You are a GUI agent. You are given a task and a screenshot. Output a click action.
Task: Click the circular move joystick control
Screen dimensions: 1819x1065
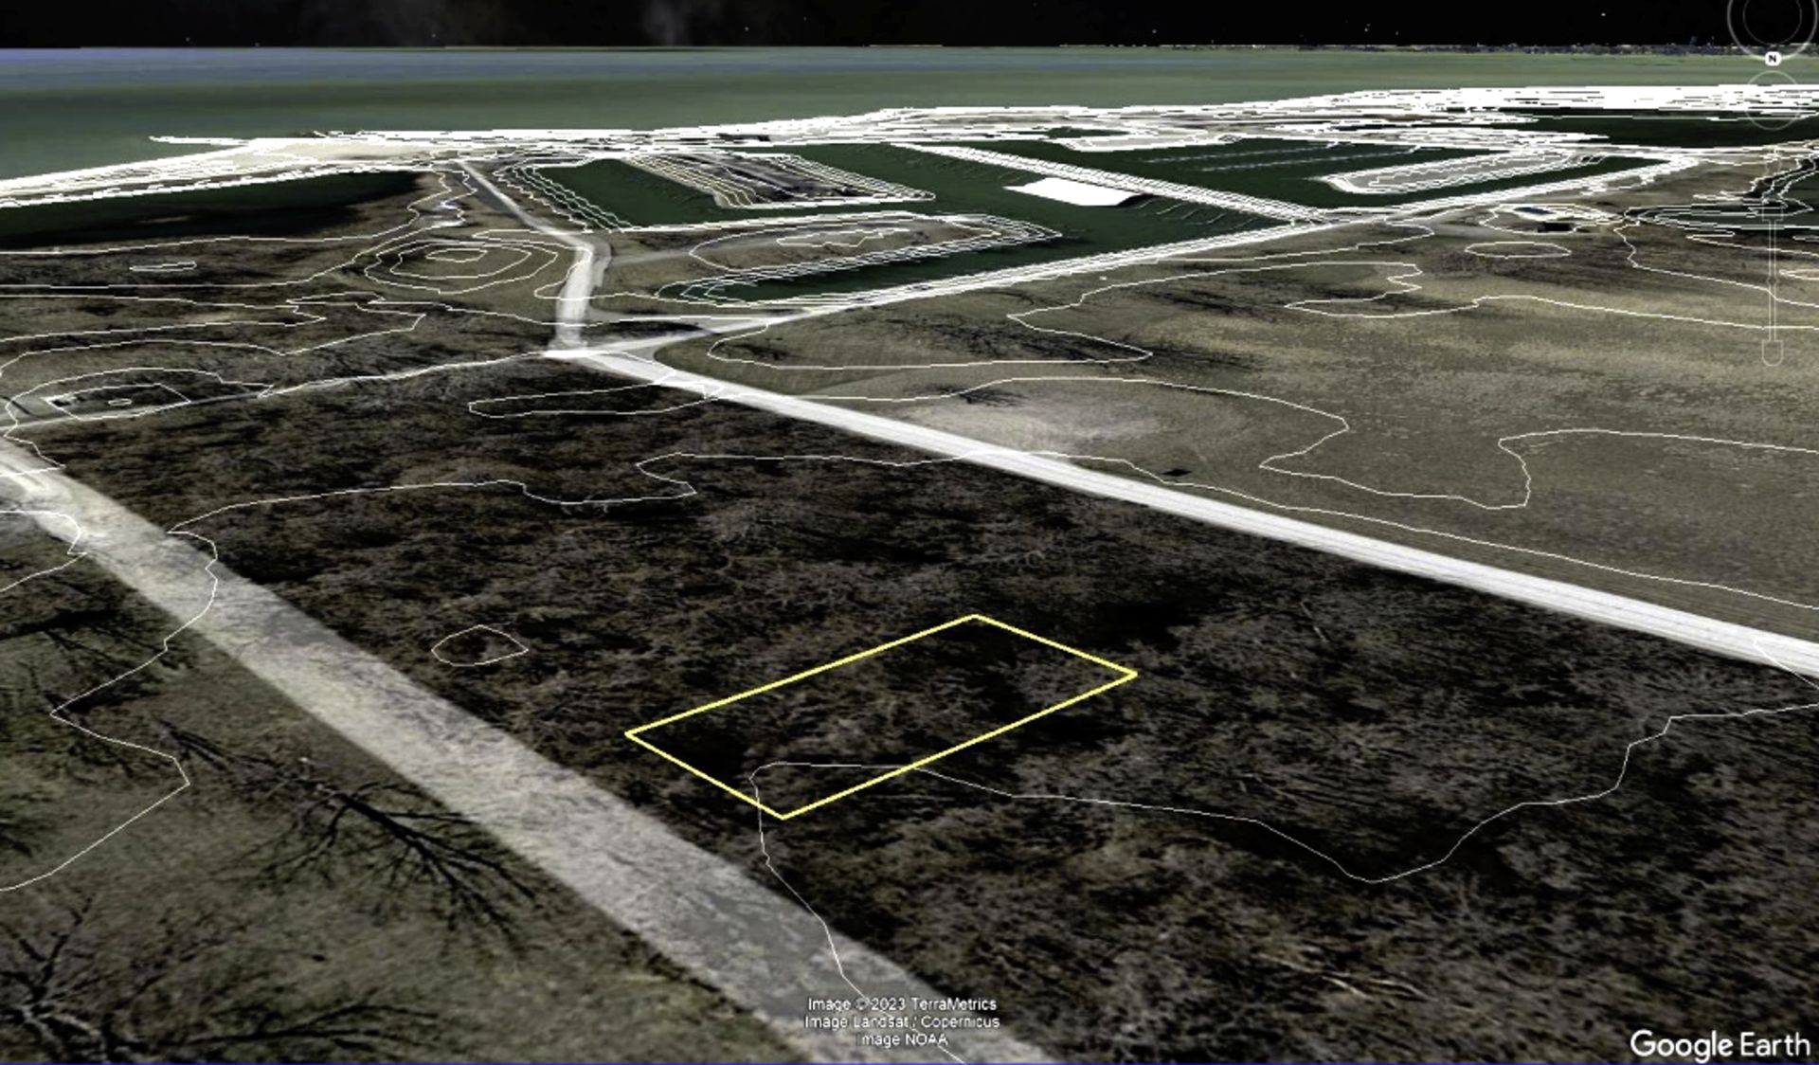1773,101
